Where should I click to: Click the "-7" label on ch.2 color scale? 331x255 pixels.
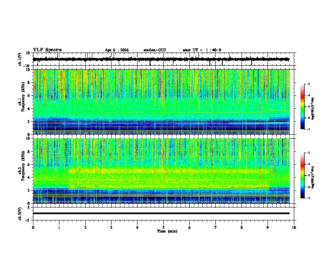(x=308, y=198)
